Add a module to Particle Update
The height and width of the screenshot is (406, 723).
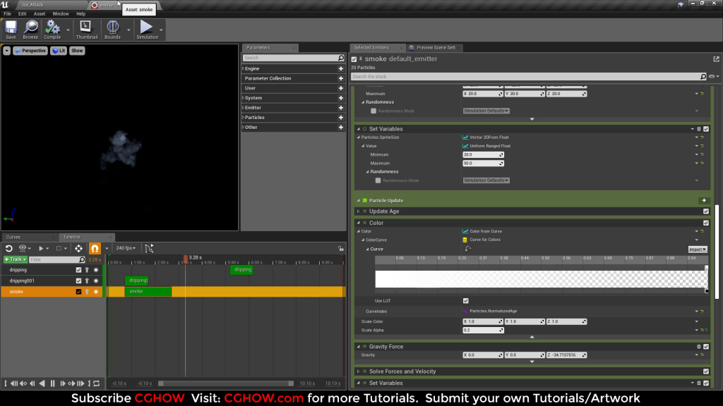tap(704, 201)
